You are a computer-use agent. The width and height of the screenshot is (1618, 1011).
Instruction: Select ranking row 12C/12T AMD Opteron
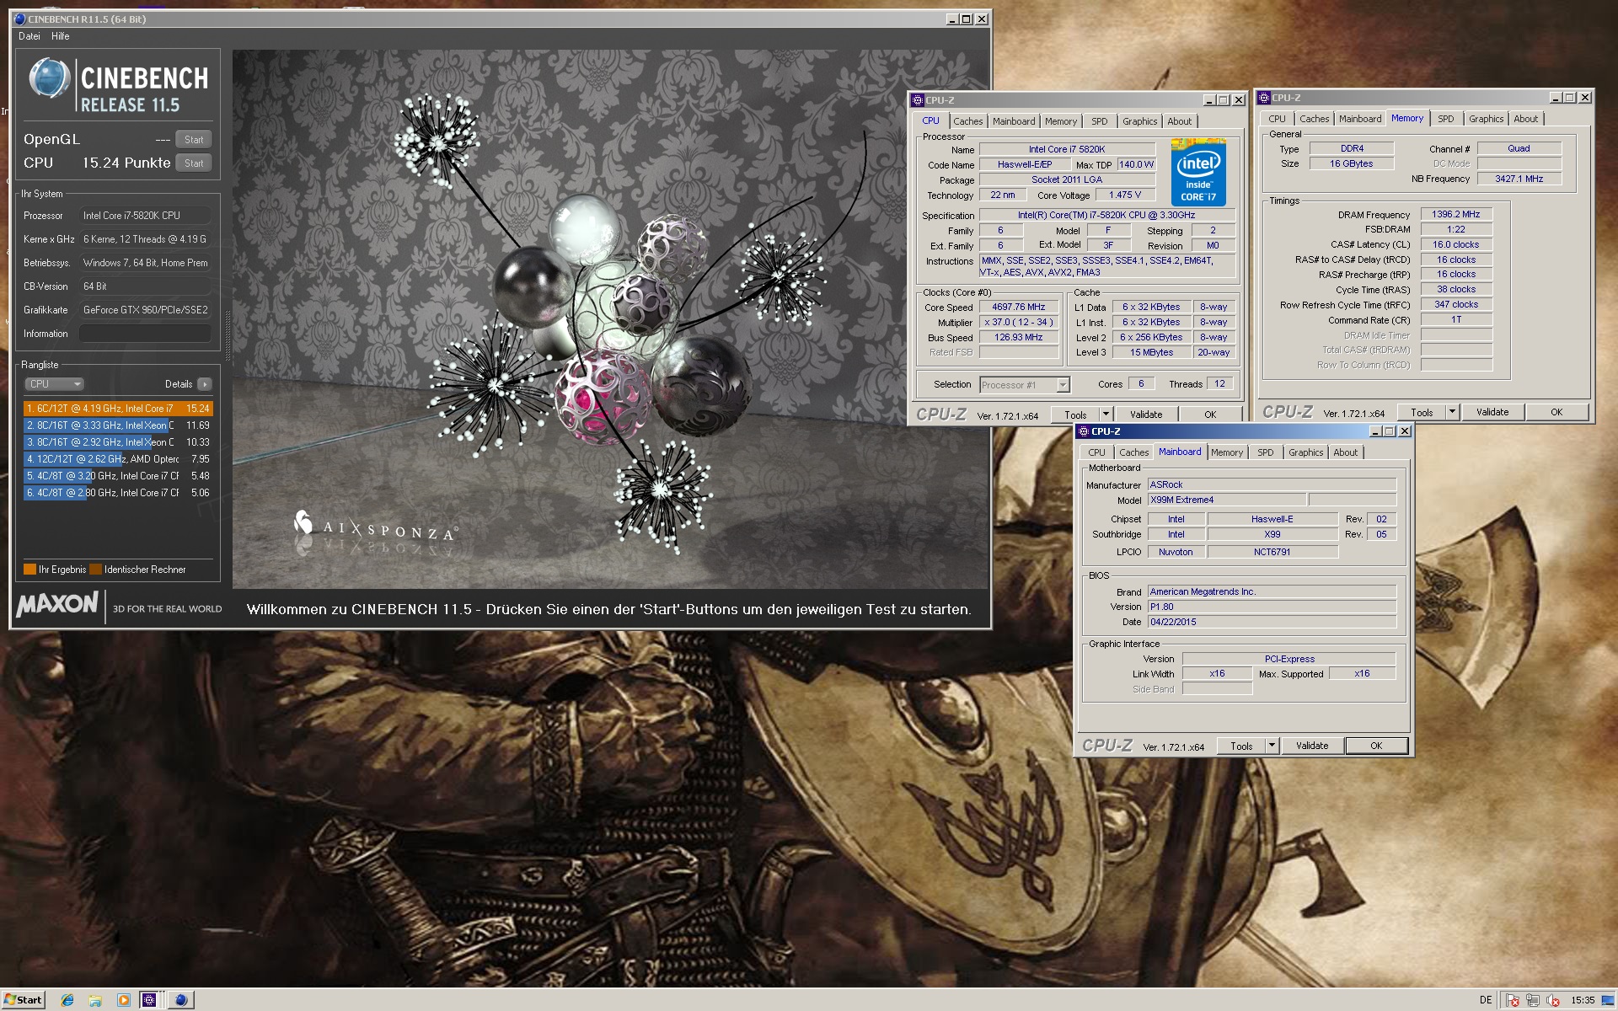pyautogui.click(x=118, y=459)
